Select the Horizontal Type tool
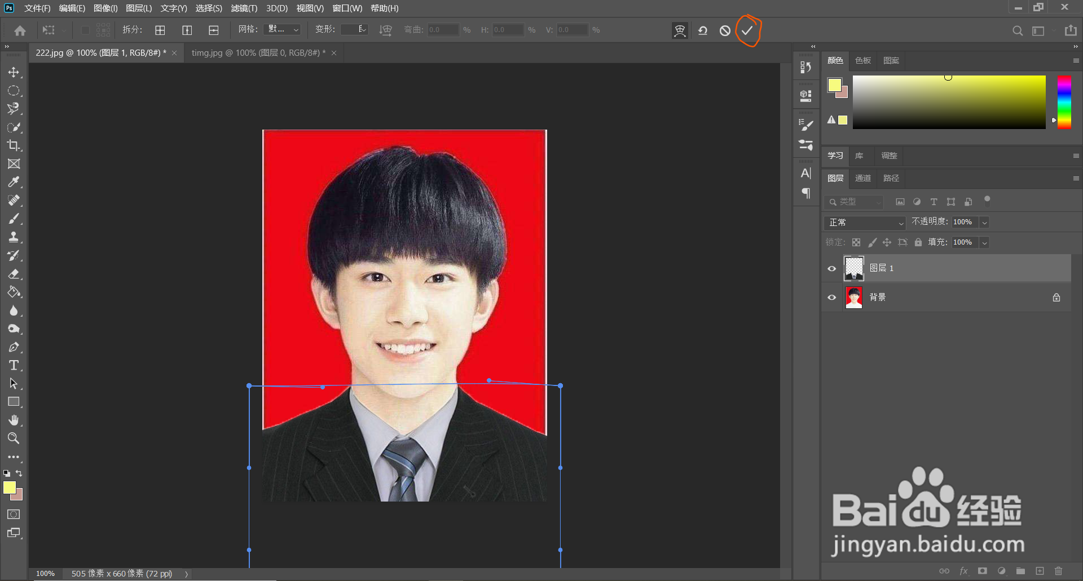This screenshot has height=581, width=1083. pos(14,365)
